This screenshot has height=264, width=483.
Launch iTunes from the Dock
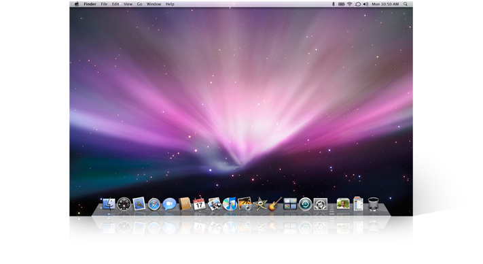230,204
